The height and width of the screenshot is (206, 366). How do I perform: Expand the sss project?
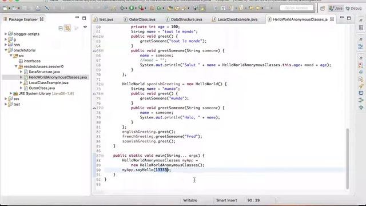[x=6, y=99]
